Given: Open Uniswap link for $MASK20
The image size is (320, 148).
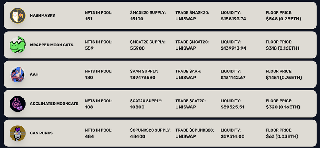Looking at the screenshot, I should coord(186,19).
